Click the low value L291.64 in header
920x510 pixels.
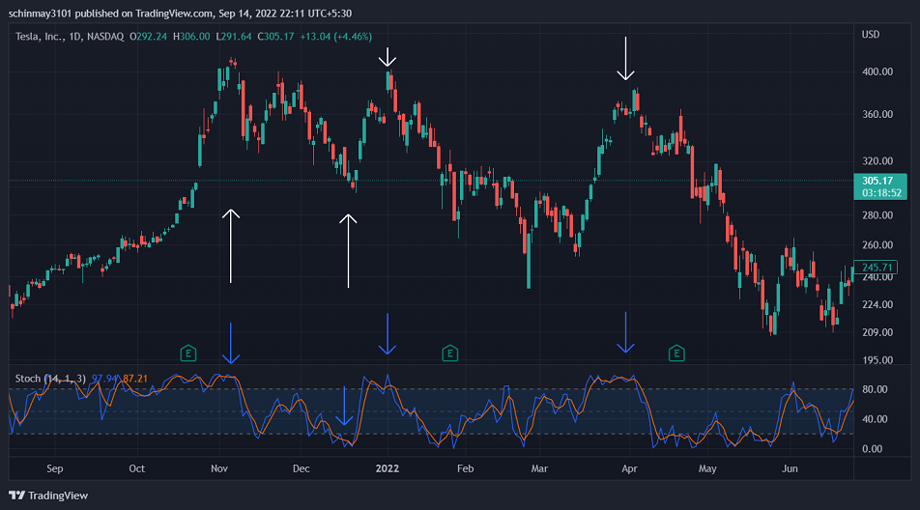(x=234, y=37)
